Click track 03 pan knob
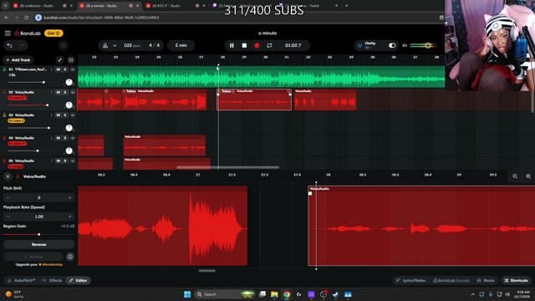Image resolution: width=535 pixels, height=301 pixels. pos(69,128)
